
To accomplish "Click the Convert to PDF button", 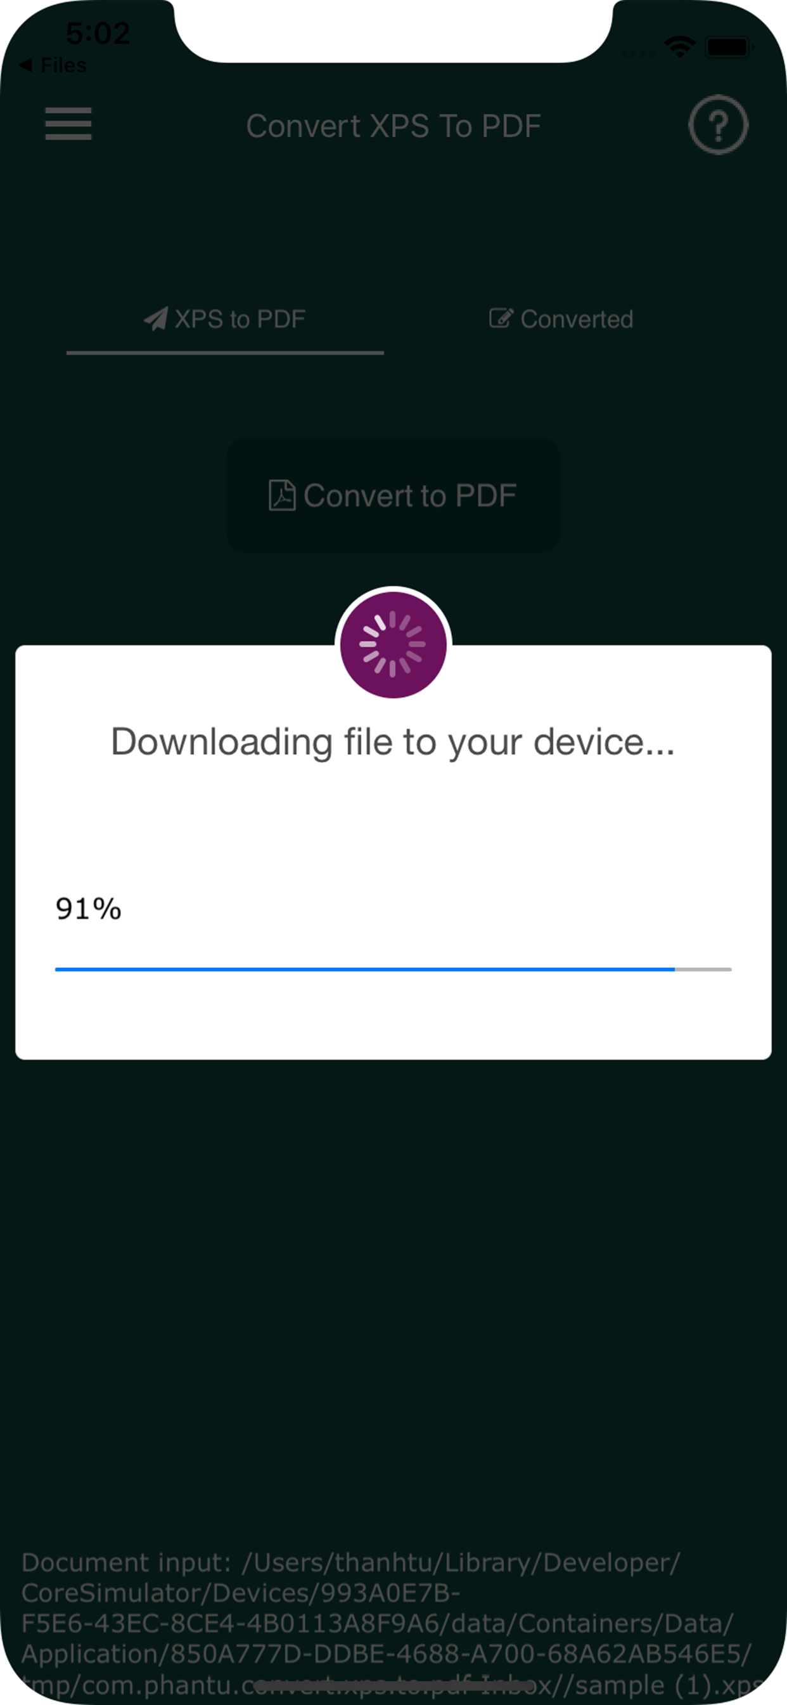I will tap(393, 495).
